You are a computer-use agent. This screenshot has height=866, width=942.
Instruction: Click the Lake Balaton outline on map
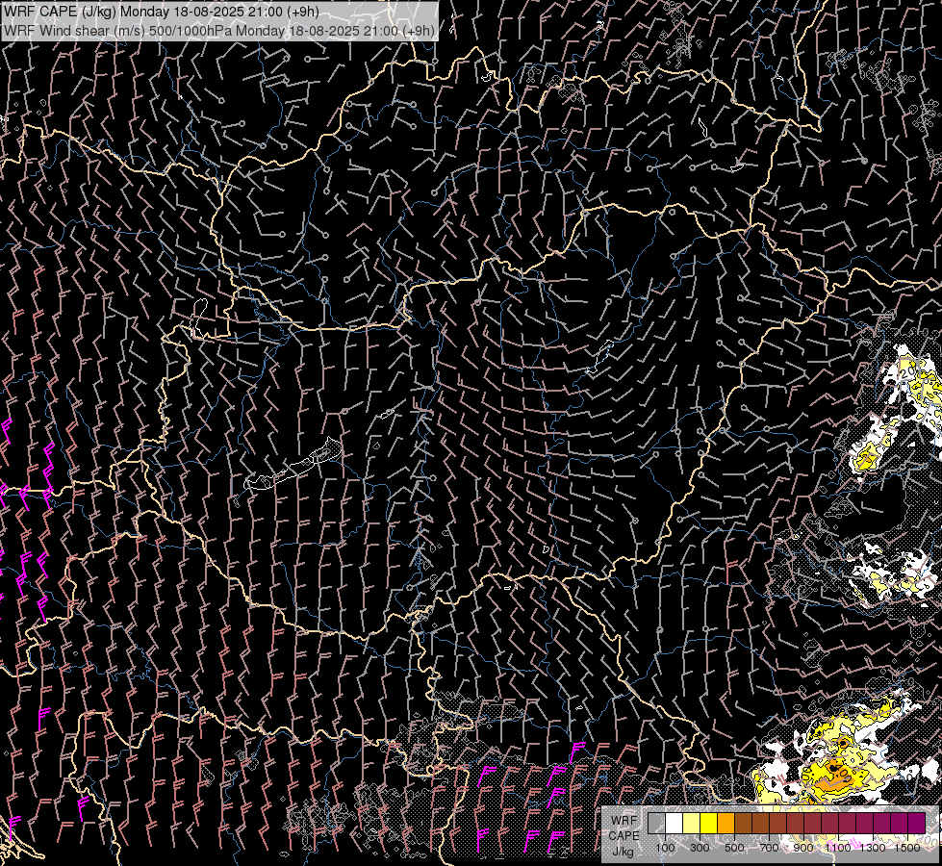293,465
